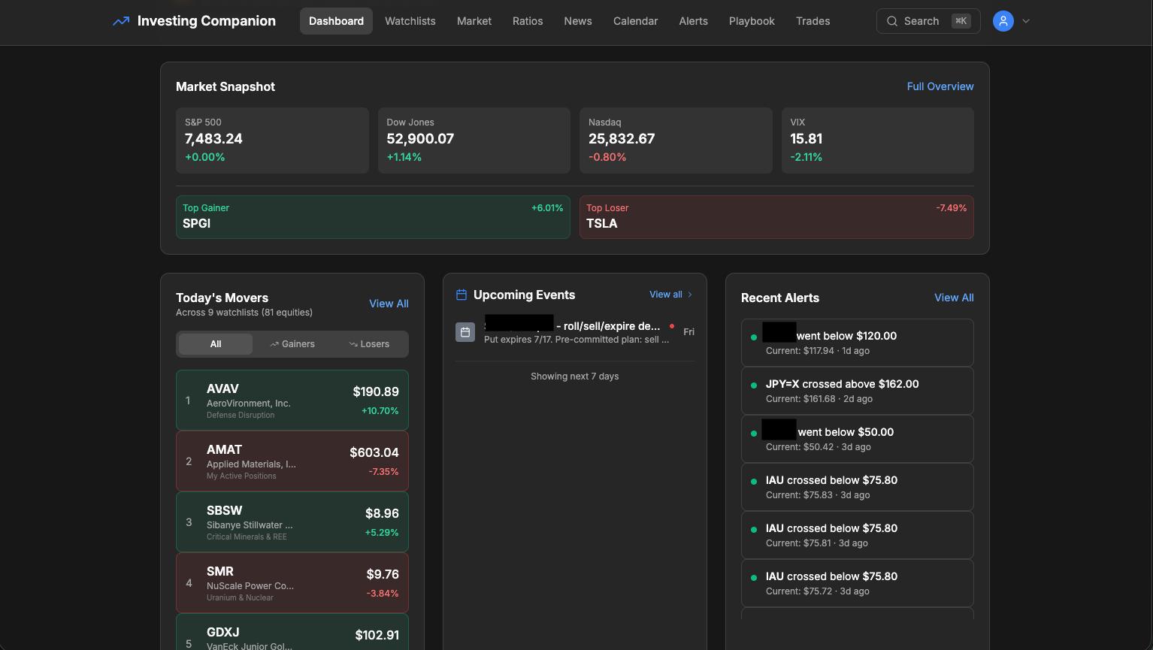Open the Dow Jones index card
This screenshot has width=1153, height=650.
click(474, 141)
